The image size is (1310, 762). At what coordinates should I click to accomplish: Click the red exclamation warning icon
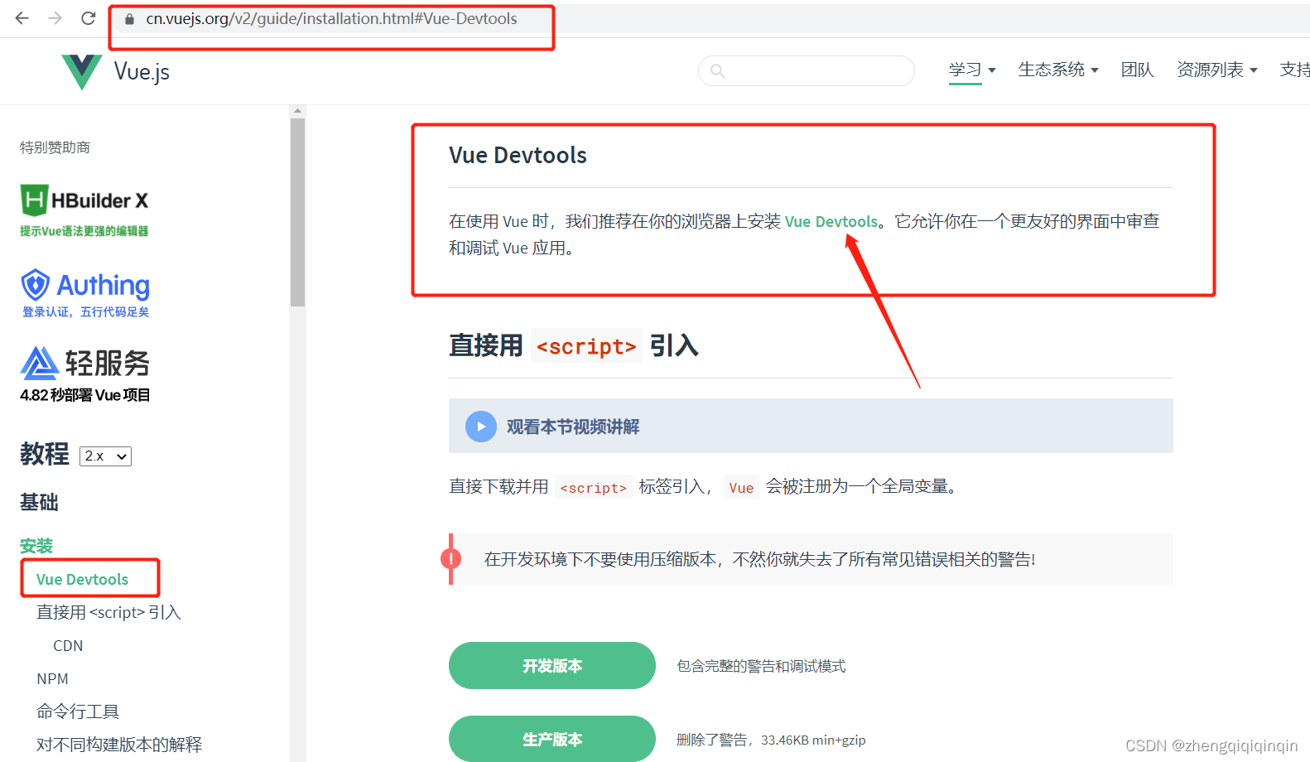pos(450,559)
